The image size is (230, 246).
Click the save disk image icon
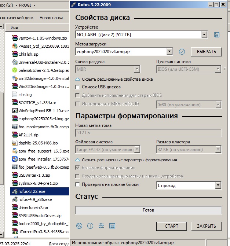pyautogui.click(x=216, y=35)
